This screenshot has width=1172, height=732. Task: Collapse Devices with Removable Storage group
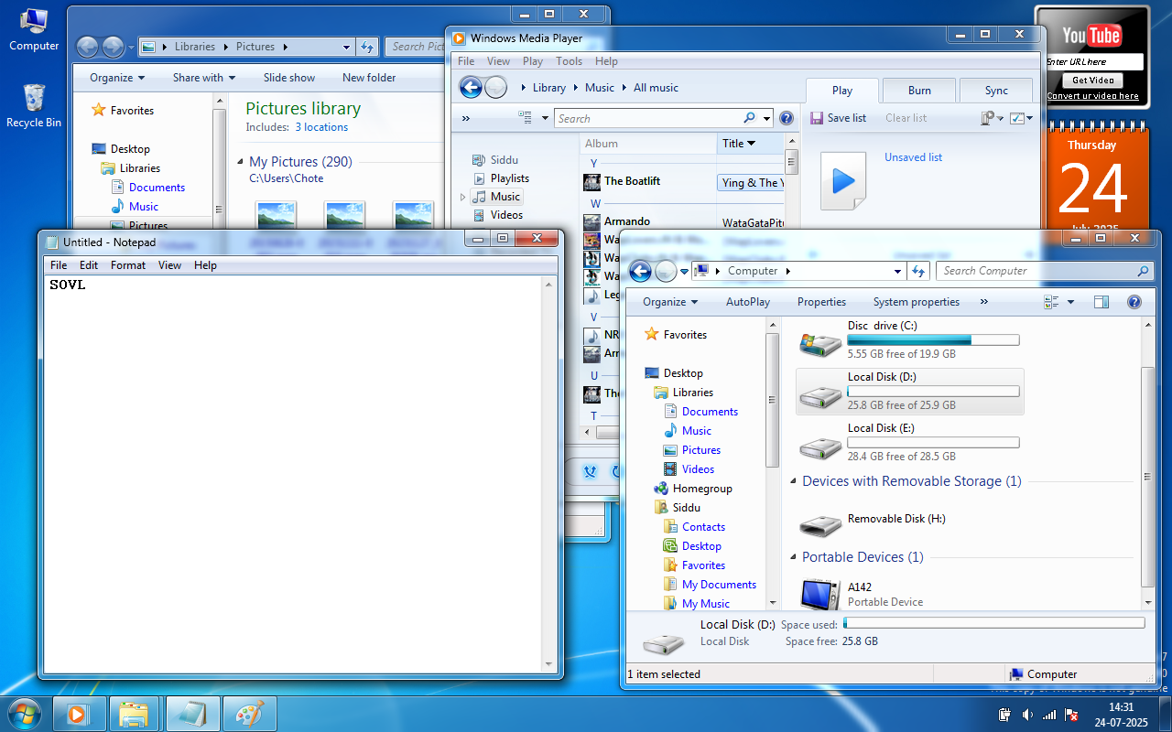pyautogui.click(x=793, y=481)
